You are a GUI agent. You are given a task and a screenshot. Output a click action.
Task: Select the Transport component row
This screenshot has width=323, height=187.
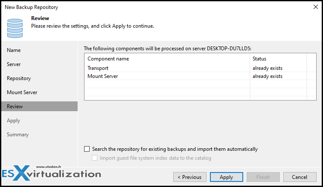pyautogui.click(x=200, y=68)
